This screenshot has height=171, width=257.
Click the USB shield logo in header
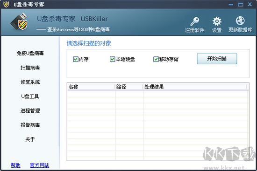click(19, 21)
